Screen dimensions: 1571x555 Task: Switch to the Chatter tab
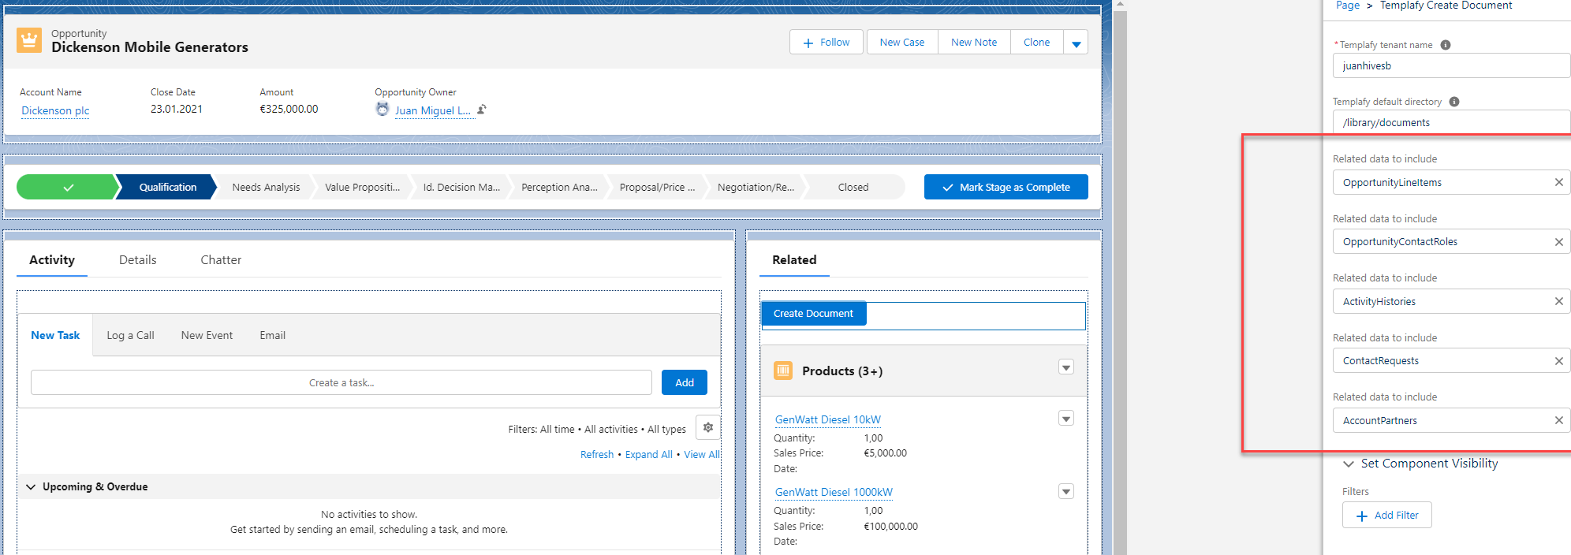point(221,260)
